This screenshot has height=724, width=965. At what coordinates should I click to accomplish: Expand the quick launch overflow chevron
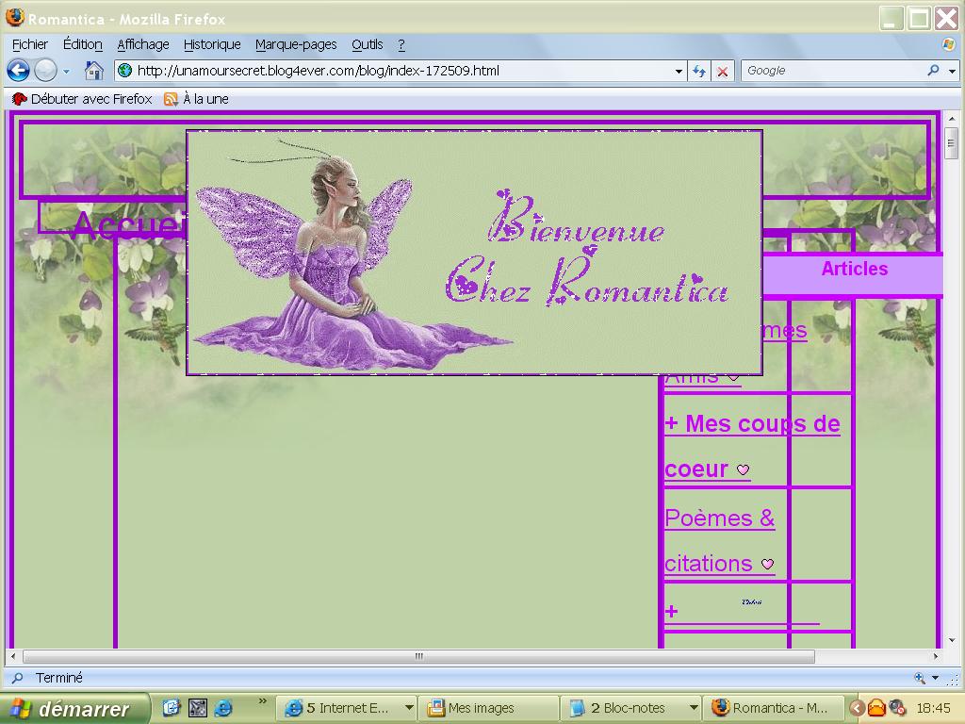click(x=262, y=701)
